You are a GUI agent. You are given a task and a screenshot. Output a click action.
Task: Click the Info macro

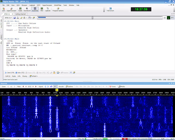pyautogui.click(x=19, y=76)
